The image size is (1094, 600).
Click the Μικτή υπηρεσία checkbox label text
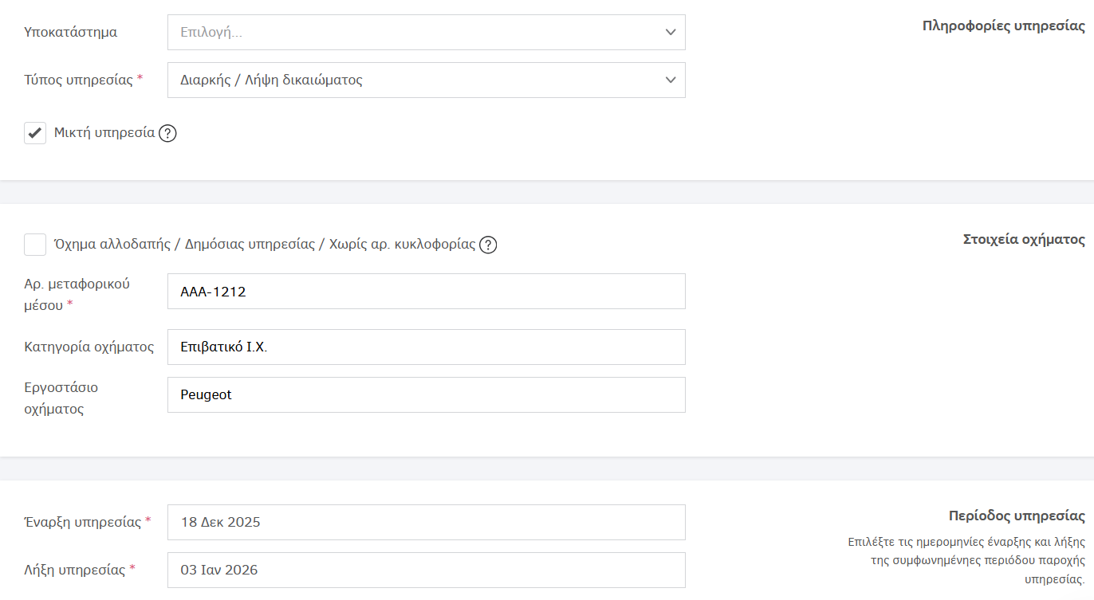(x=104, y=133)
